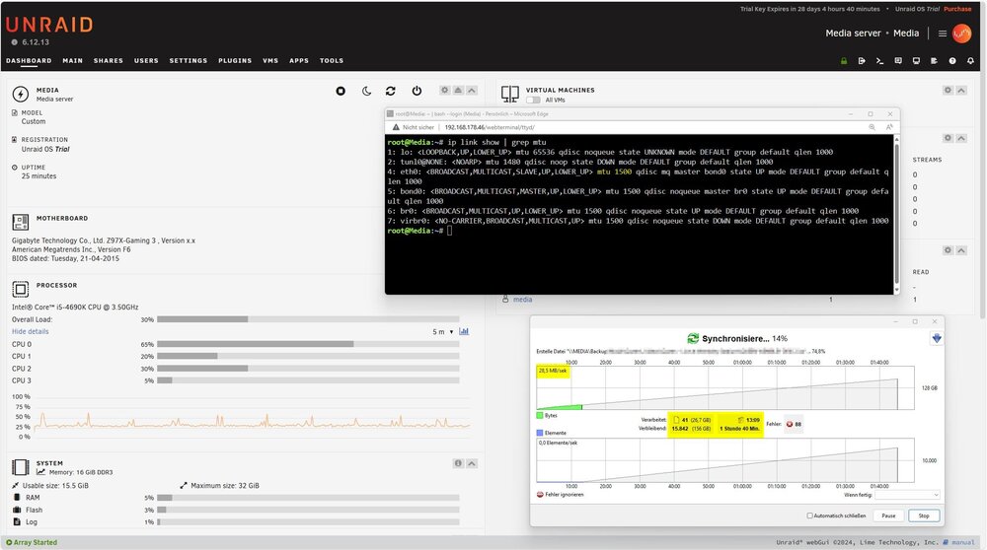Open the web terminal icon in header

click(x=879, y=61)
